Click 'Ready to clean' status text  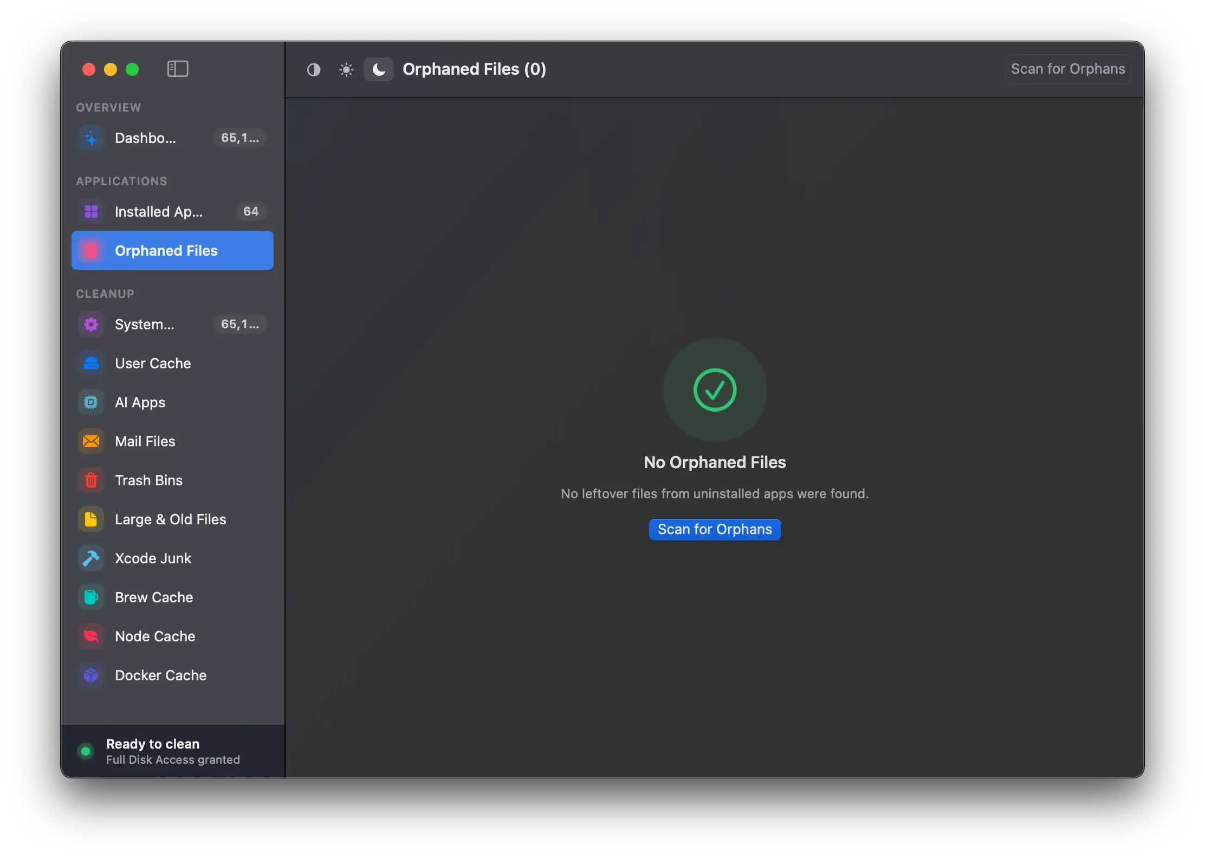[x=153, y=744]
